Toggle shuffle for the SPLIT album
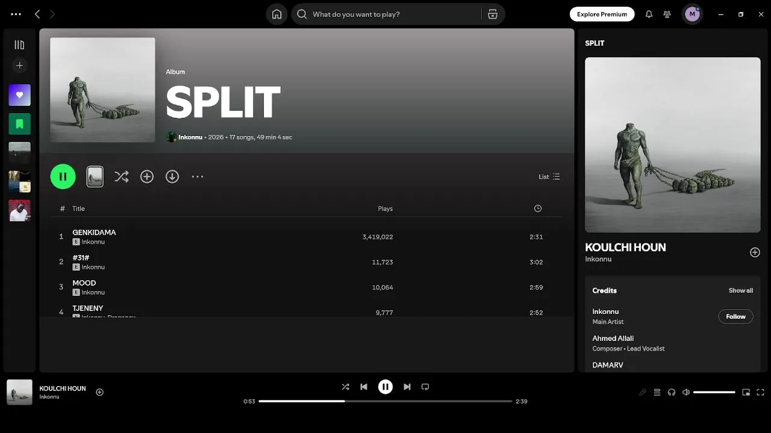 pos(122,176)
